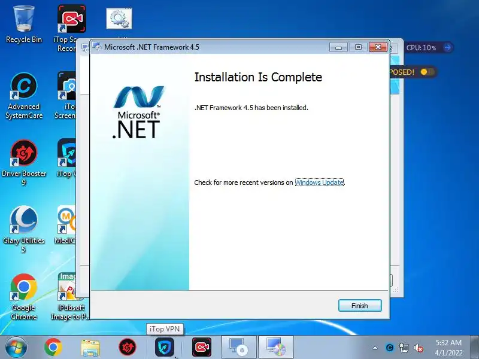Open the Windows Start menu
This screenshot has height=359, width=479.
point(16,347)
